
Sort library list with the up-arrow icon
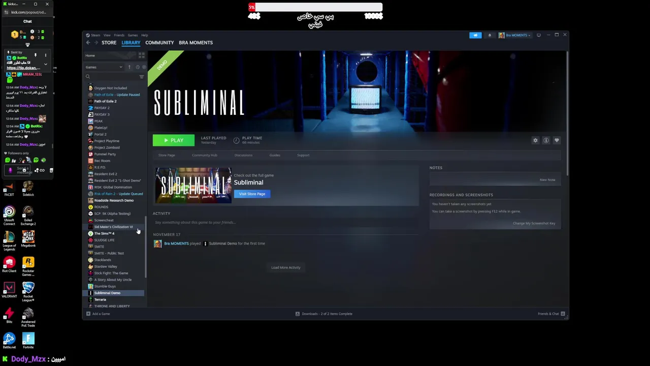(129, 67)
